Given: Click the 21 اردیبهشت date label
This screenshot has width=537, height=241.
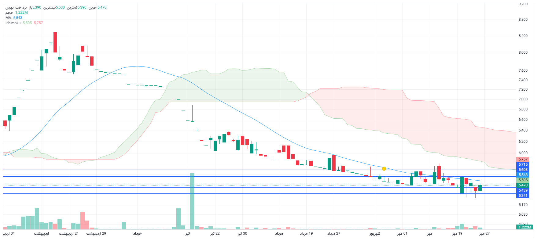Looking at the screenshot, I should click(x=69, y=233).
